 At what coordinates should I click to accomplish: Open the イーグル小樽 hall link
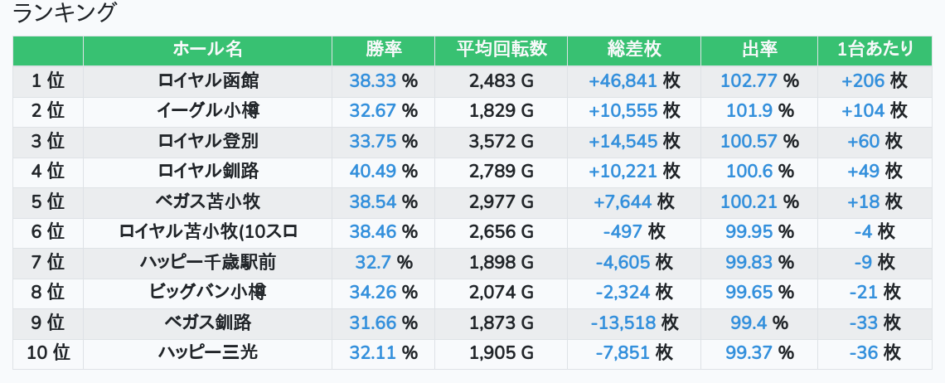[207, 110]
